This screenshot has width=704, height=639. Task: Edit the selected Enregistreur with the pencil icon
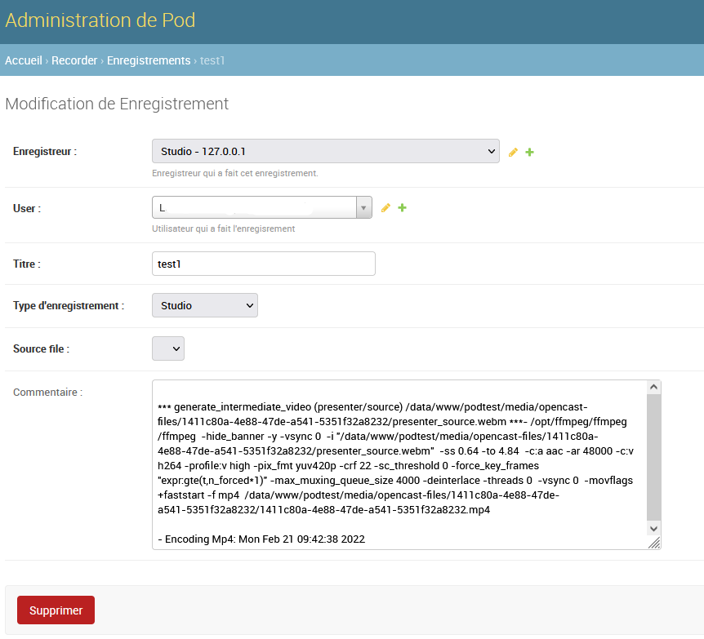pyautogui.click(x=513, y=152)
